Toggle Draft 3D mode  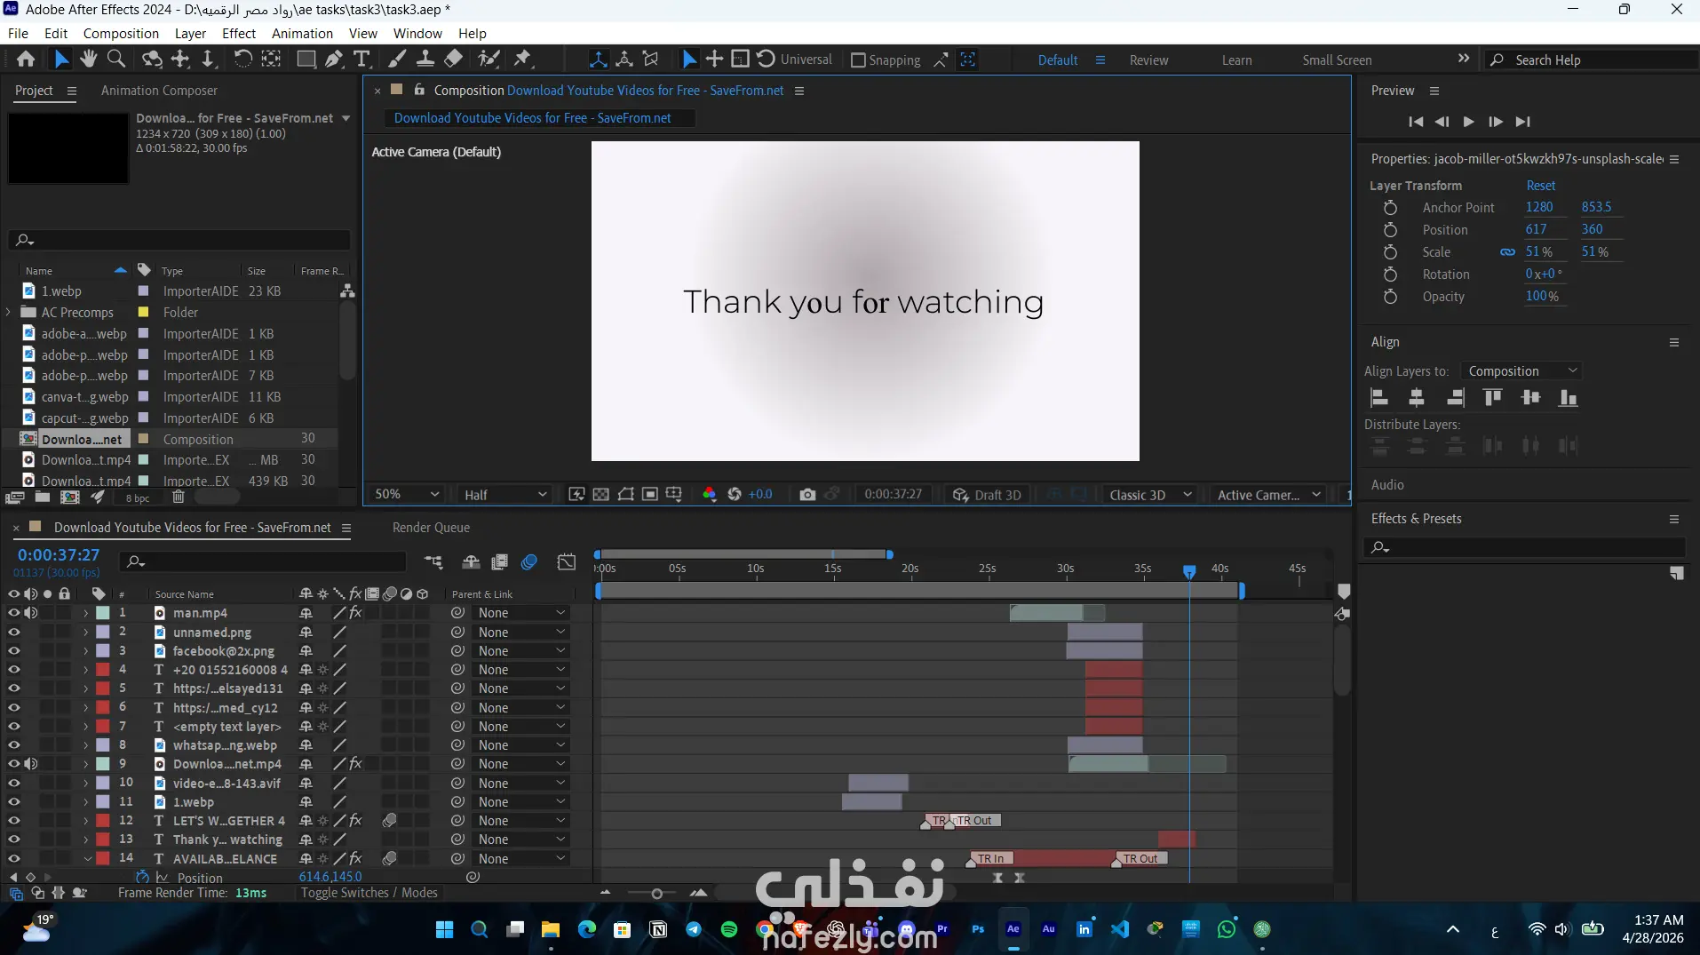pyautogui.click(x=987, y=495)
